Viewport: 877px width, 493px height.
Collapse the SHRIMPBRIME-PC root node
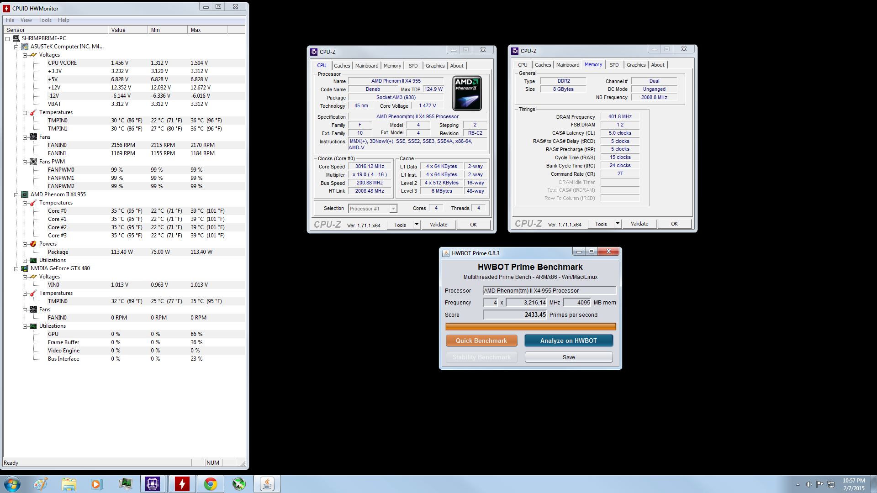pos(8,39)
